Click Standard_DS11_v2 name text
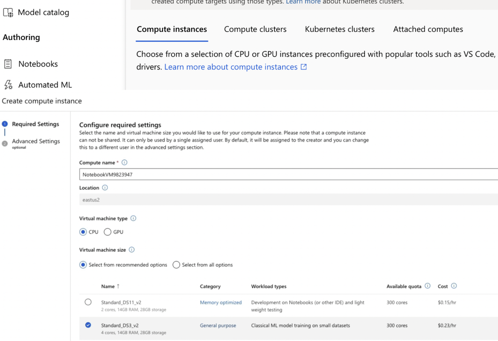This screenshot has height=341, width=498. [x=121, y=302]
